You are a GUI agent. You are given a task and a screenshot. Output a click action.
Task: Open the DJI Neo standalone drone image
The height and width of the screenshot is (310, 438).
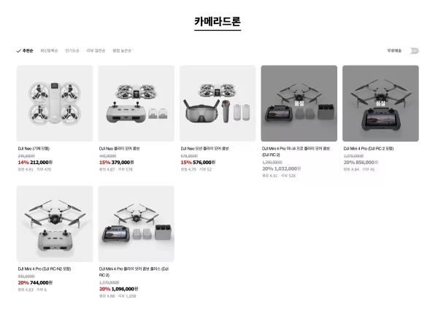click(x=55, y=104)
